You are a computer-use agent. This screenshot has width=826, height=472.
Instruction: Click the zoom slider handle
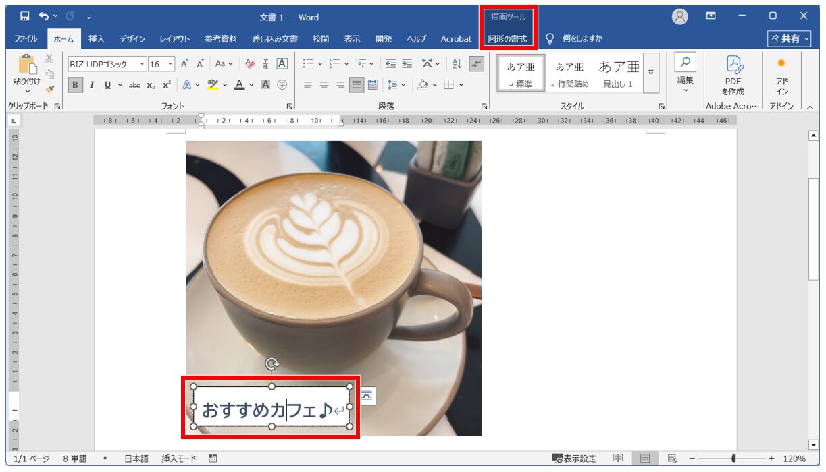coord(733,459)
